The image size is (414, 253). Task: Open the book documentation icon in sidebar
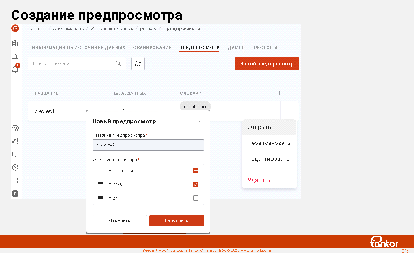15,56
